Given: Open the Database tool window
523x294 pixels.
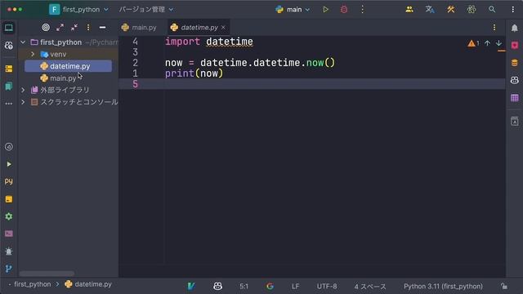Looking at the screenshot, I should pos(515,63).
